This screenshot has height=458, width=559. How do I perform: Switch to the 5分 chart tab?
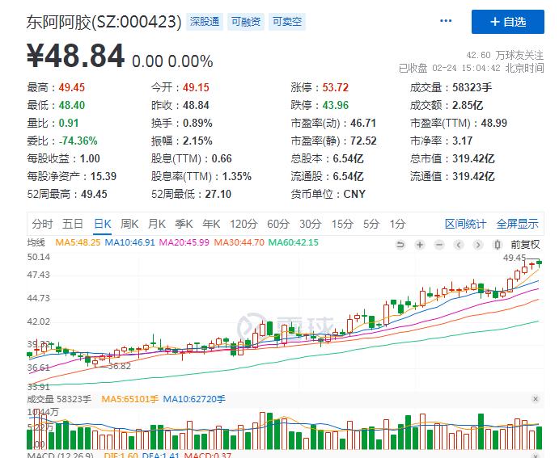coord(371,224)
